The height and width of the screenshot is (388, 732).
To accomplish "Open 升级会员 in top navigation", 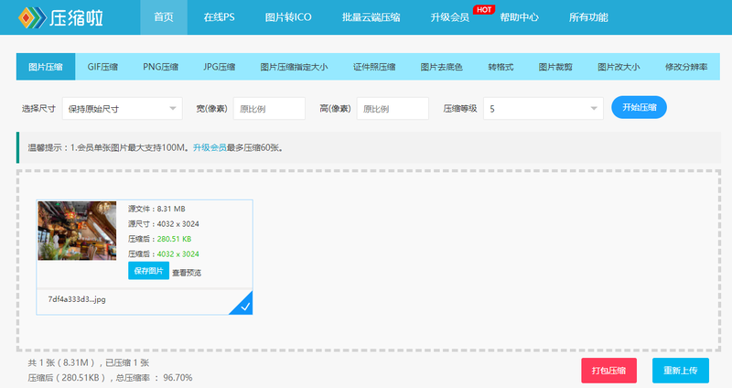I will coord(449,17).
